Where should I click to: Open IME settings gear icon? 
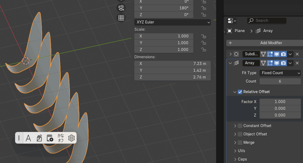click(71, 138)
